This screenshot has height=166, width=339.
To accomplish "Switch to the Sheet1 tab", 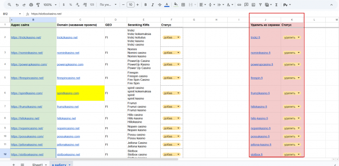I will click(x=38, y=165).
